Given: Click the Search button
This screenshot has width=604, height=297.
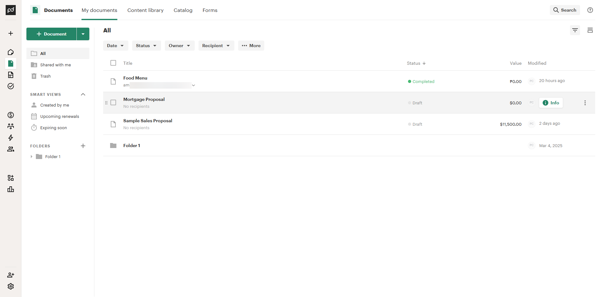Looking at the screenshot, I should [565, 10].
